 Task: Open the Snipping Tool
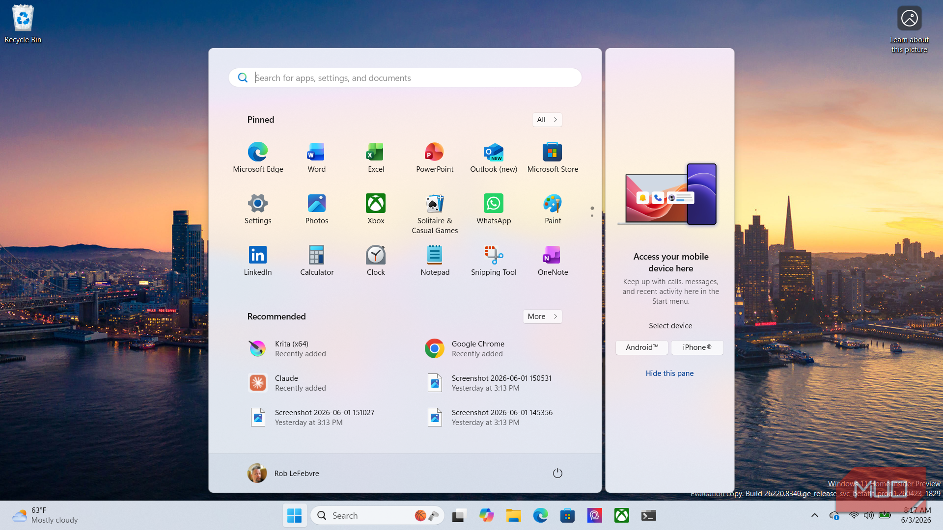coord(494,261)
